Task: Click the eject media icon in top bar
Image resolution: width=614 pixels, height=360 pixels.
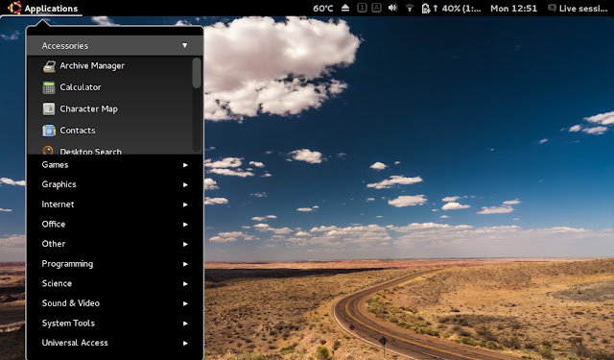Action: (345, 8)
